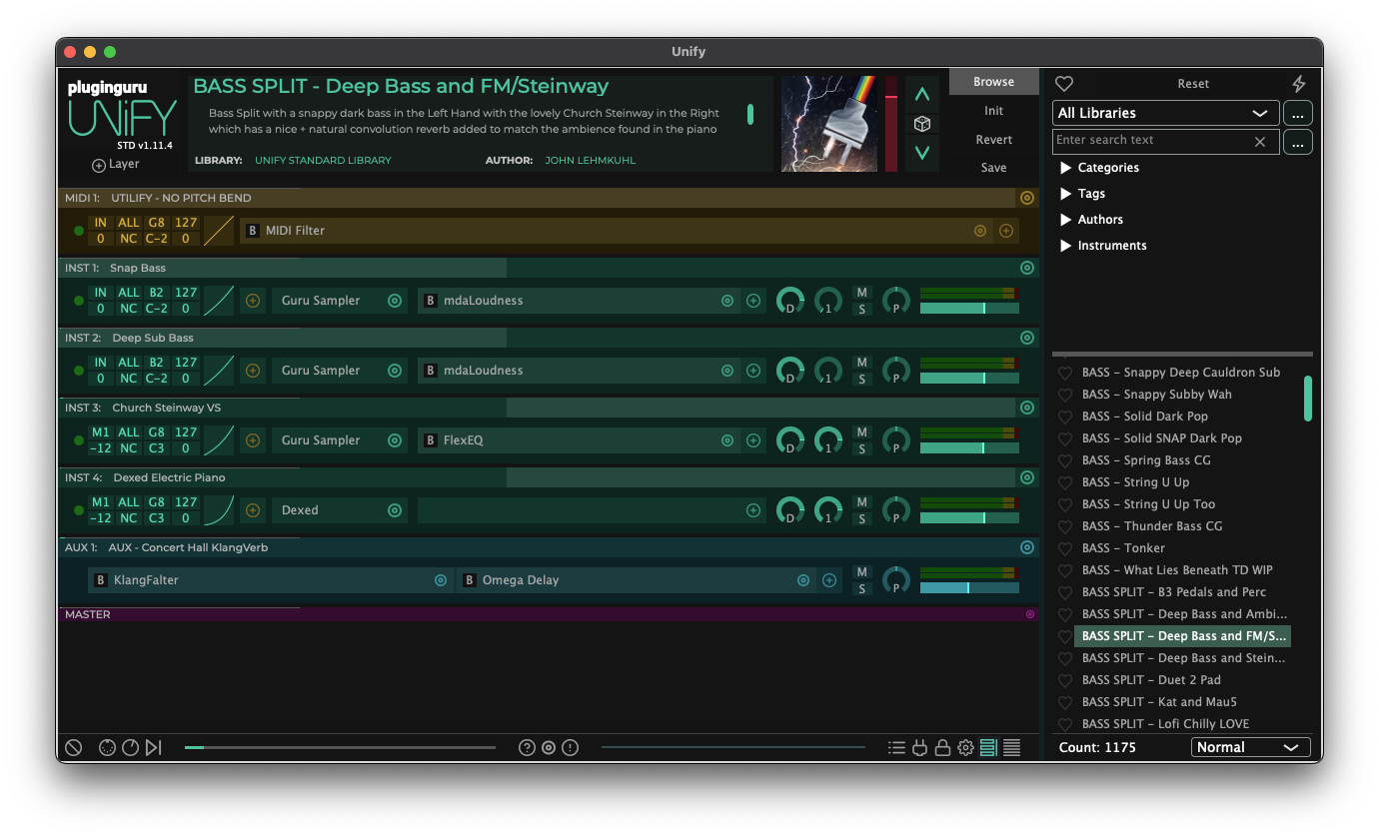Click Revert in the patch menu

point(994,140)
